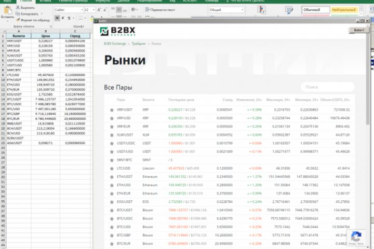Image resolution: width=374 pixels, height=249 pixels.
Task: Click the star icon for SRNT/BTC
Action: click(x=112, y=160)
